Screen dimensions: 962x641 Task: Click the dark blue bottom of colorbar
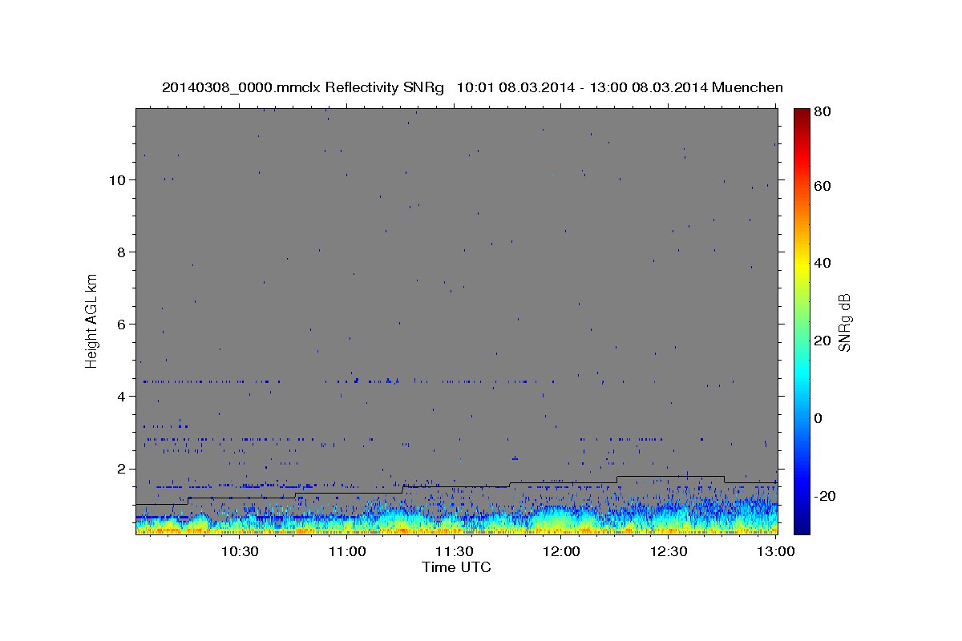pos(802,526)
